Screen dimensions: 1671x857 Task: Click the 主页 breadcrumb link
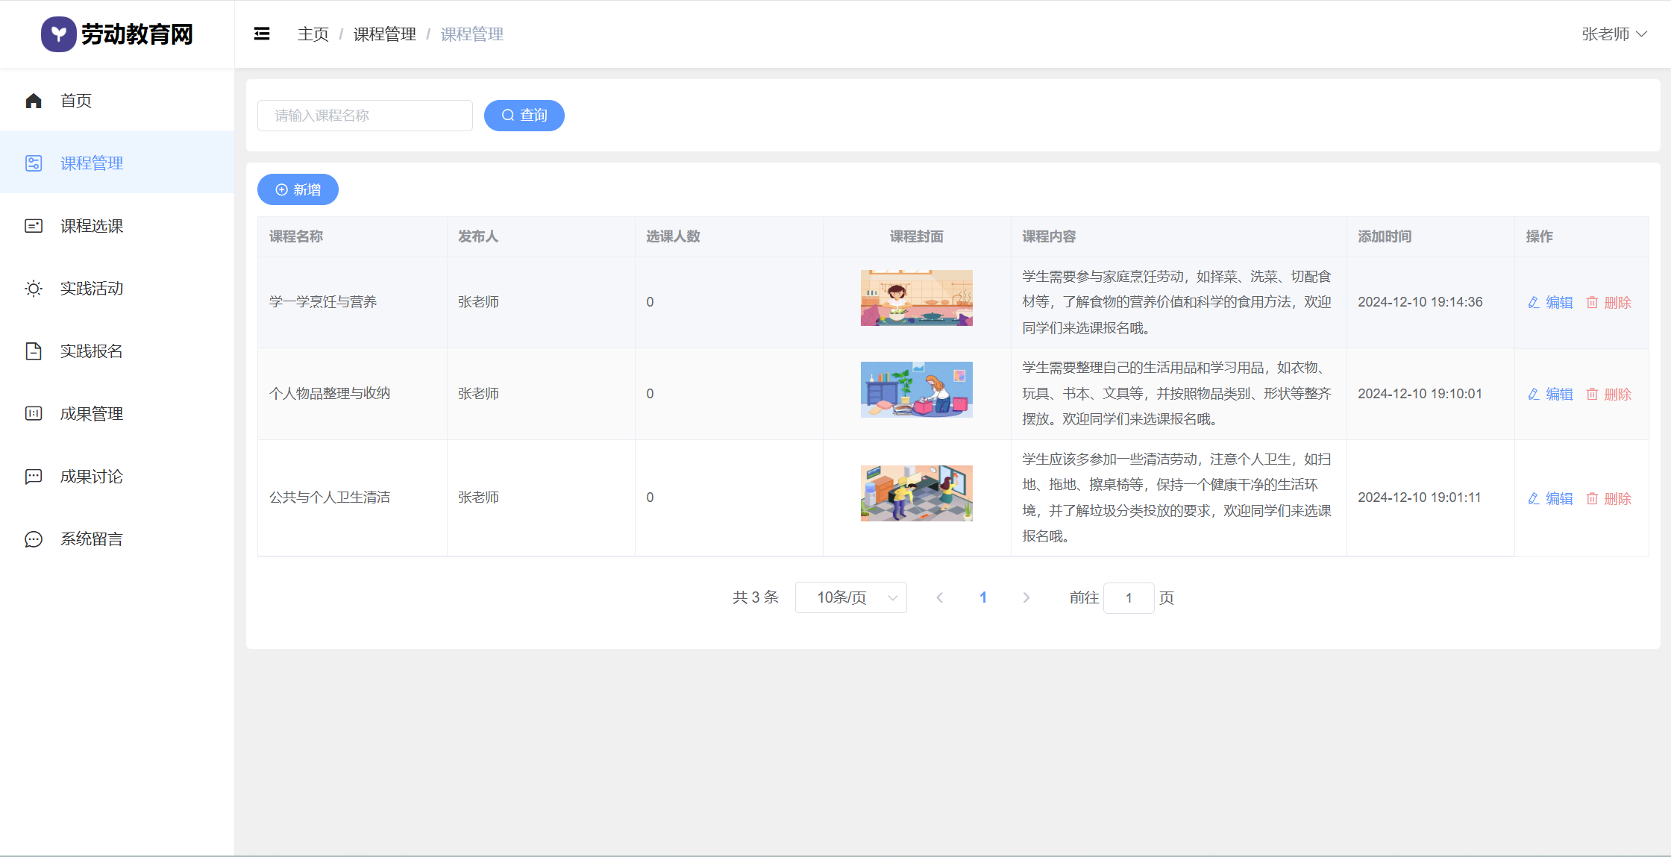313,34
